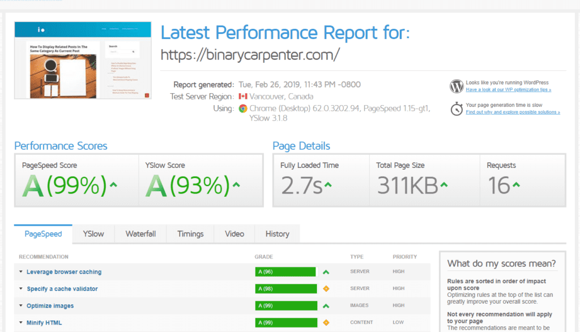The height and width of the screenshot is (332, 580).
Task: Click the report date 'Tue, Feb 26, 2019'
Action: (269, 85)
